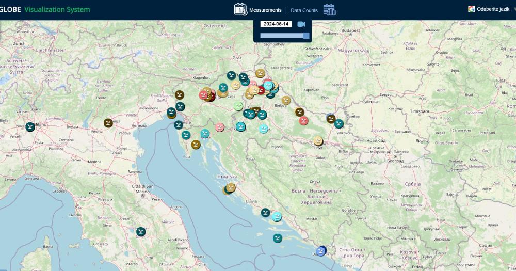This screenshot has width=516, height=271.
Task: Click the Google logo beside language selector
Action: [471, 9]
